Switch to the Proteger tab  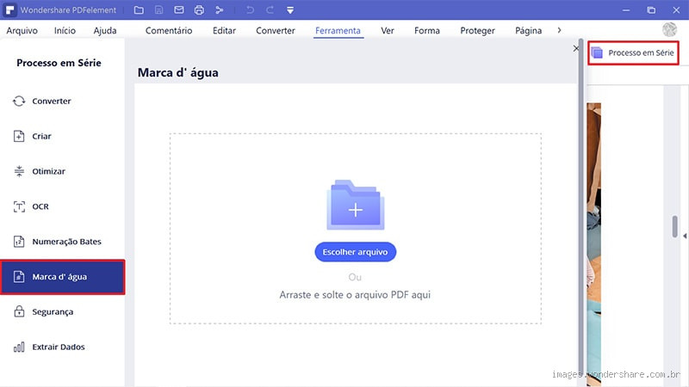[477, 31]
